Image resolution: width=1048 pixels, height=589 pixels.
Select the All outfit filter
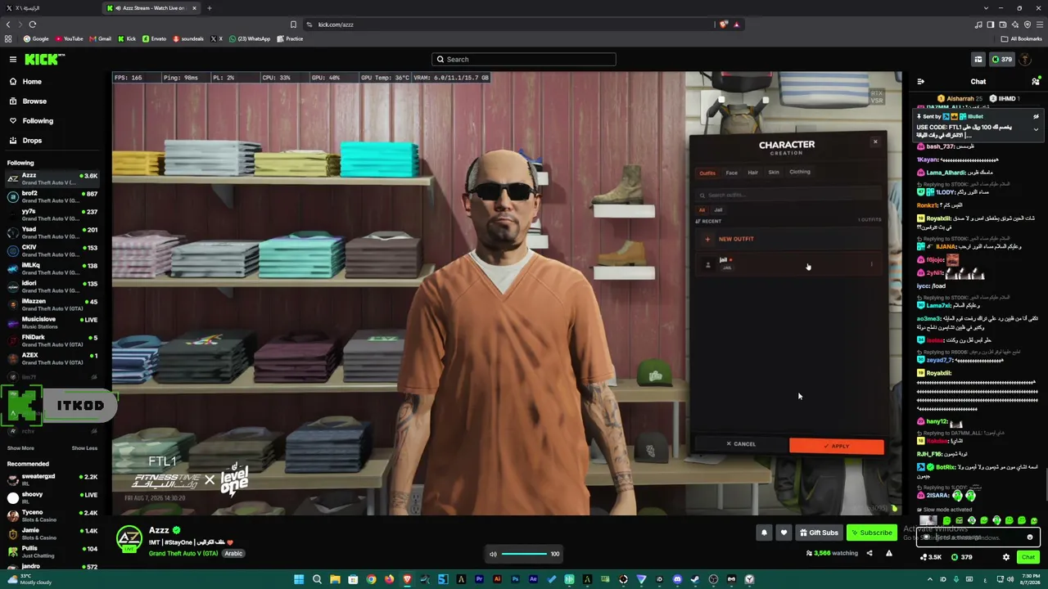pyautogui.click(x=702, y=210)
